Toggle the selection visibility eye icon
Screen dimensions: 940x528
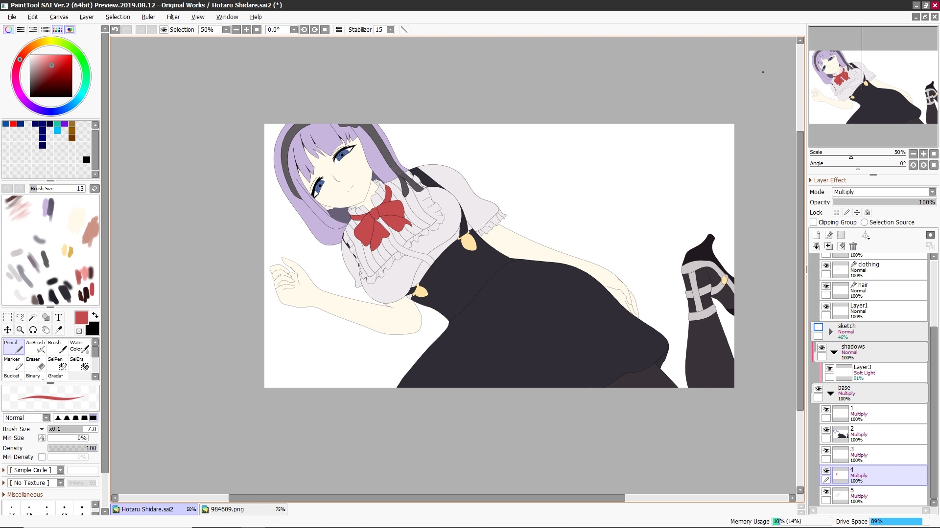[x=164, y=30]
